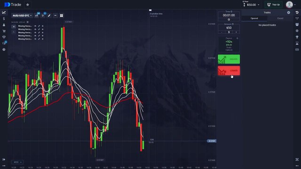The image size is (301, 169).
Task: Click the Top Up button
Action: 274,5
